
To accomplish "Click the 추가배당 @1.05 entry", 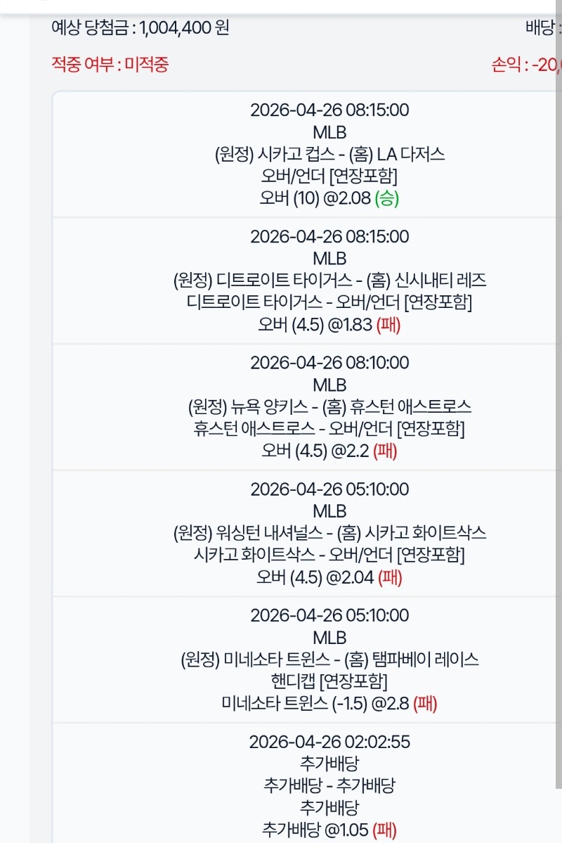I will coord(329,830).
